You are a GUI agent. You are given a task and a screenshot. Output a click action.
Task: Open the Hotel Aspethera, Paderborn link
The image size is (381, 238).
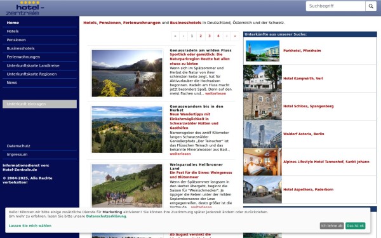coord(308,189)
